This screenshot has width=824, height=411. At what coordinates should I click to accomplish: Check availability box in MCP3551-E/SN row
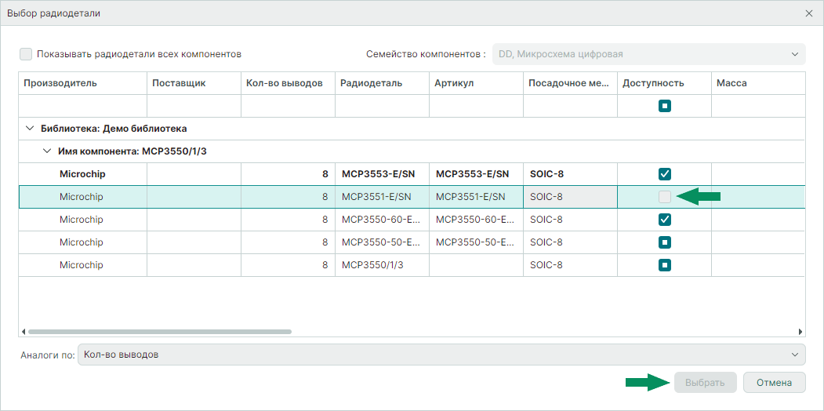(665, 197)
